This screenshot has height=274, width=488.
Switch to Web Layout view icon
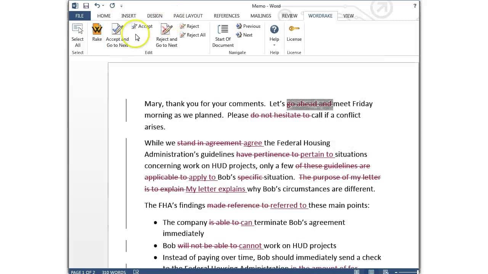[x=385, y=272]
